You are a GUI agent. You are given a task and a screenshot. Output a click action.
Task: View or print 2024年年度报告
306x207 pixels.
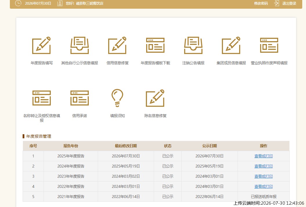tap(263, 166)
